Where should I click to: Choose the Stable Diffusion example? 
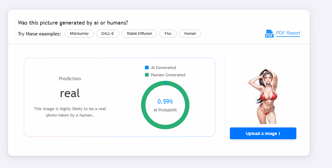[x=139, y=34]
